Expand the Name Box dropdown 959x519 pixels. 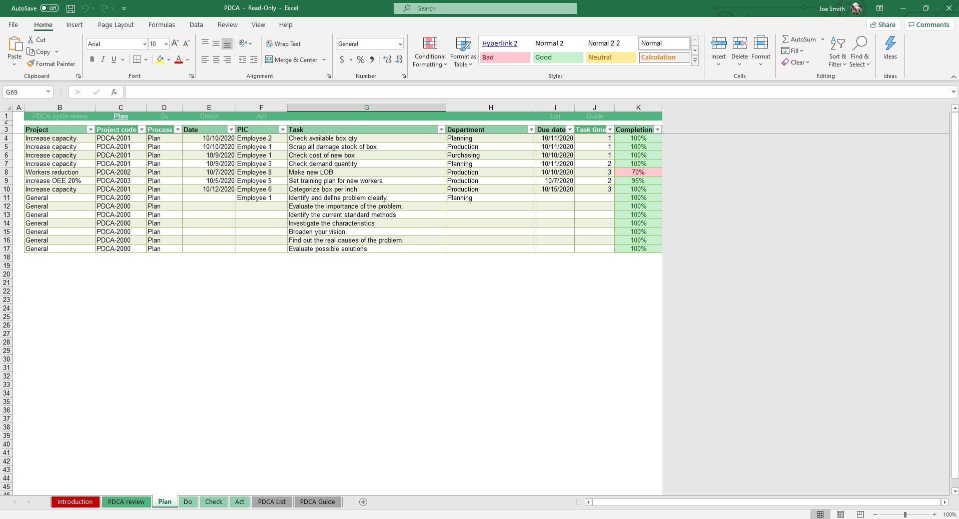click(48, 92)
